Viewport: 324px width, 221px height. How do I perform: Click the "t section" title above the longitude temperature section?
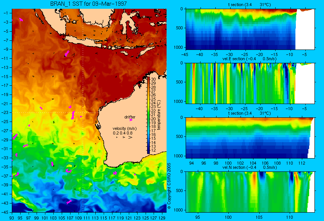coord(249,113)
